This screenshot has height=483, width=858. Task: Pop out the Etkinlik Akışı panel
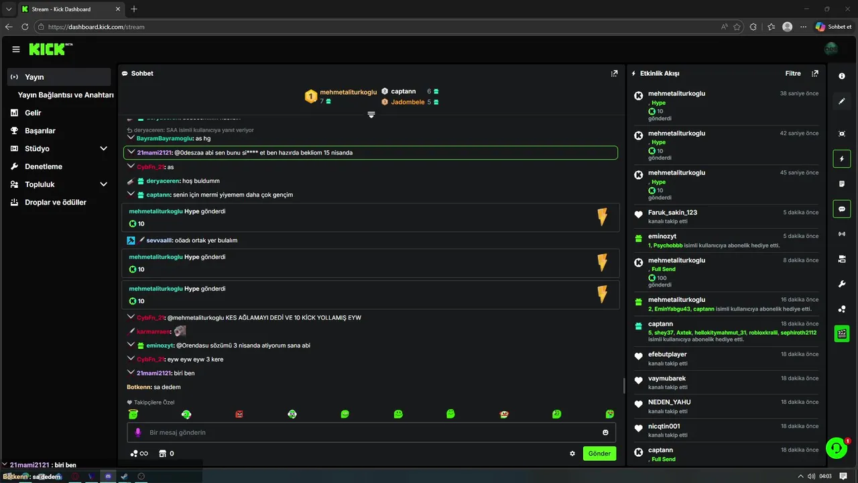815,73
